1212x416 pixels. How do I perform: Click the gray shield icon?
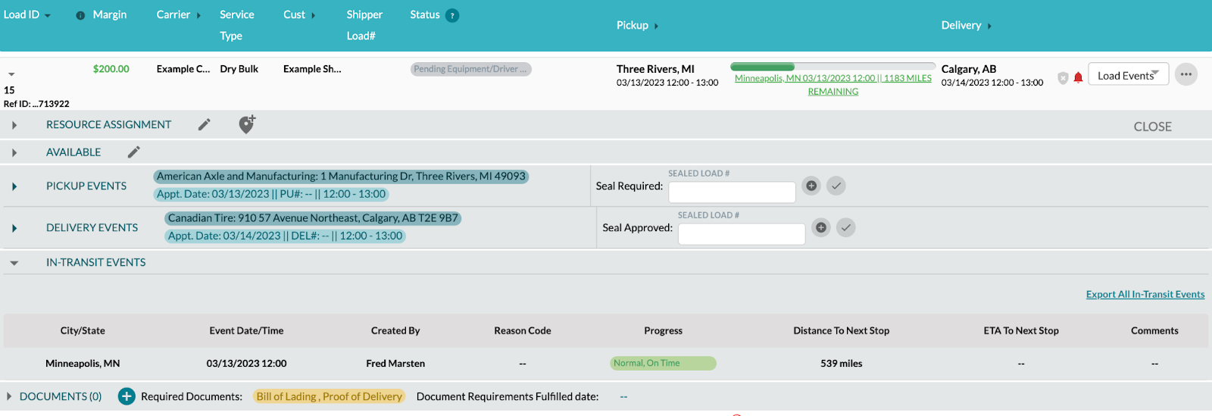coord(1063,77)
